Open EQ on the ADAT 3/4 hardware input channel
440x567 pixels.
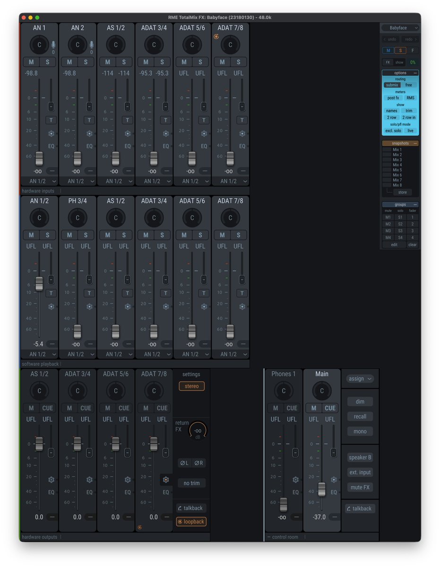166,146
